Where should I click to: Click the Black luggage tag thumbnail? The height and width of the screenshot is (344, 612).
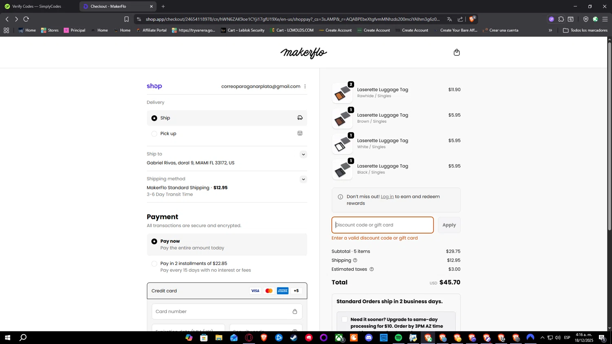[x=342, y=170]
